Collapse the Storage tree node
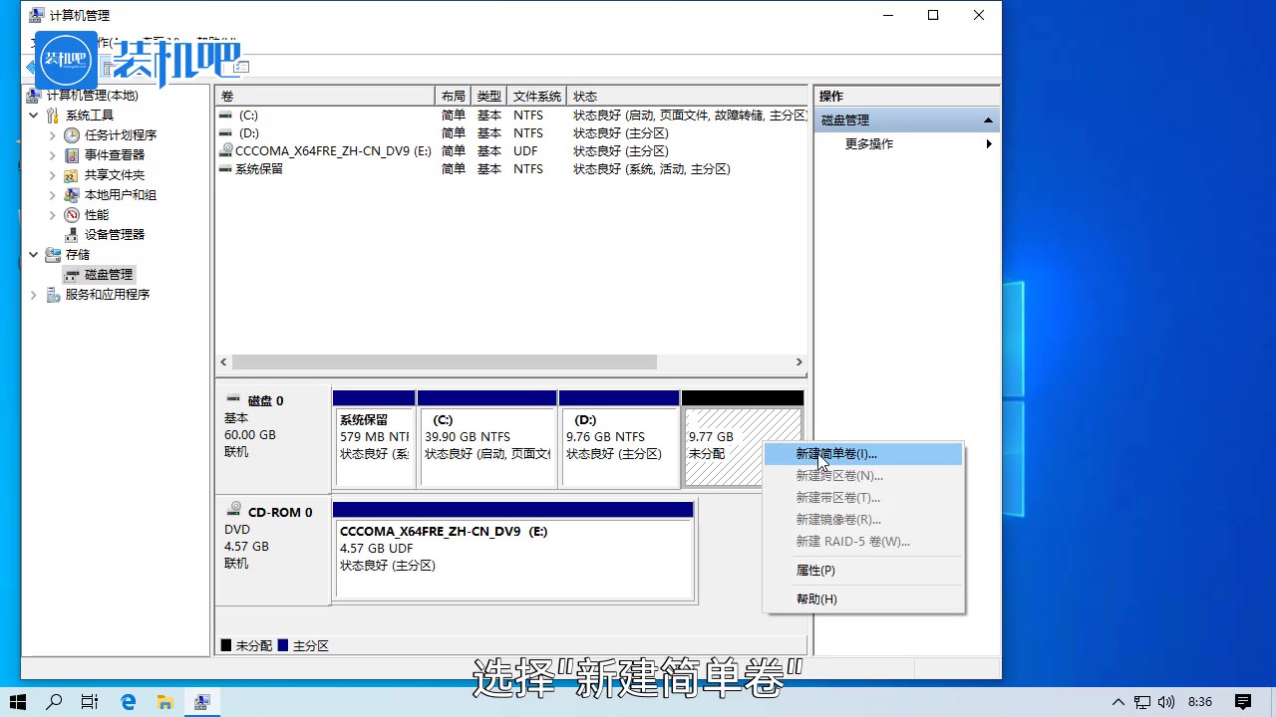The height and width of the screenshot is (717, 1276). click(x=34, y=255)
